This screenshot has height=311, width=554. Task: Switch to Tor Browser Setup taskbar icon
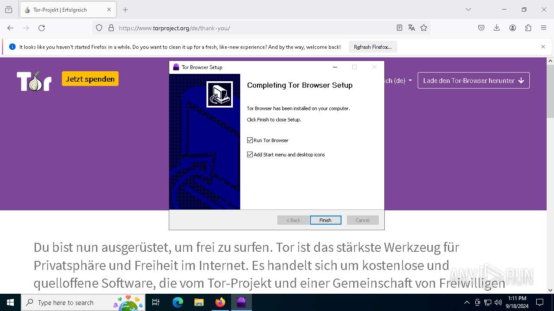[x=241, y=302]
